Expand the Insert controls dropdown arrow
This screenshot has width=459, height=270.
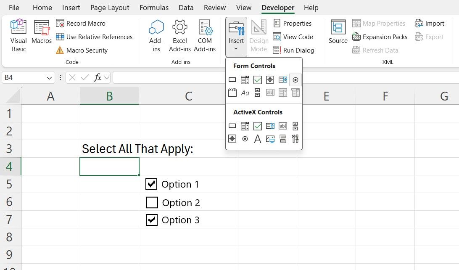pyautogui.click(x=236, y=49)
